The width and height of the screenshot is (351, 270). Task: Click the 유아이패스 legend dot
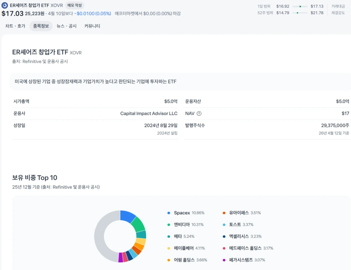click(x=224, y=213)
